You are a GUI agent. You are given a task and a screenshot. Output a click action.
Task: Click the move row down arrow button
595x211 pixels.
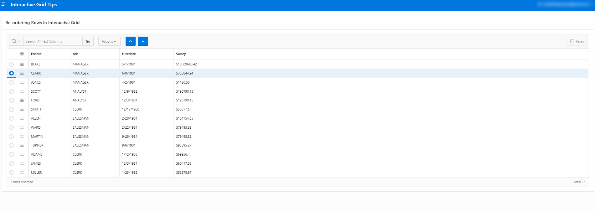(x=143, y=41)
